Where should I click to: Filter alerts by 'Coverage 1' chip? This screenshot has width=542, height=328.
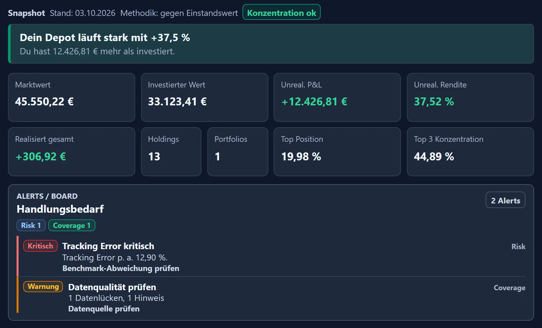click(72, 225)
